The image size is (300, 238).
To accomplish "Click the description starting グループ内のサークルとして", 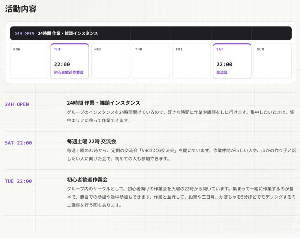I will click(181, 197).
